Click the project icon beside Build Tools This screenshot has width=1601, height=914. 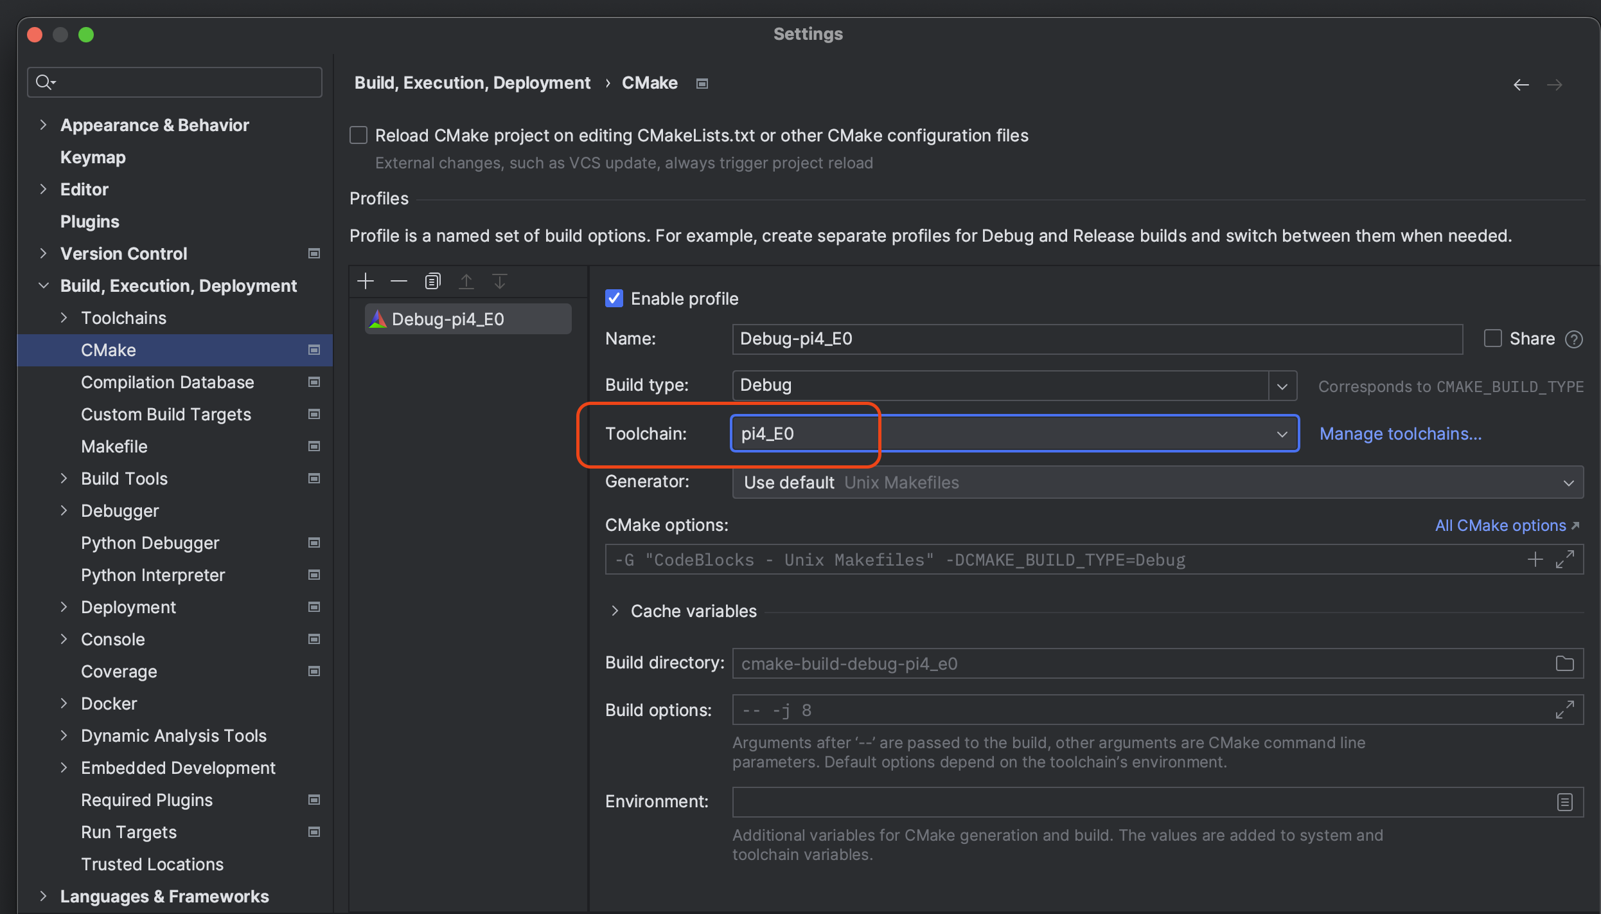[314, 478]
